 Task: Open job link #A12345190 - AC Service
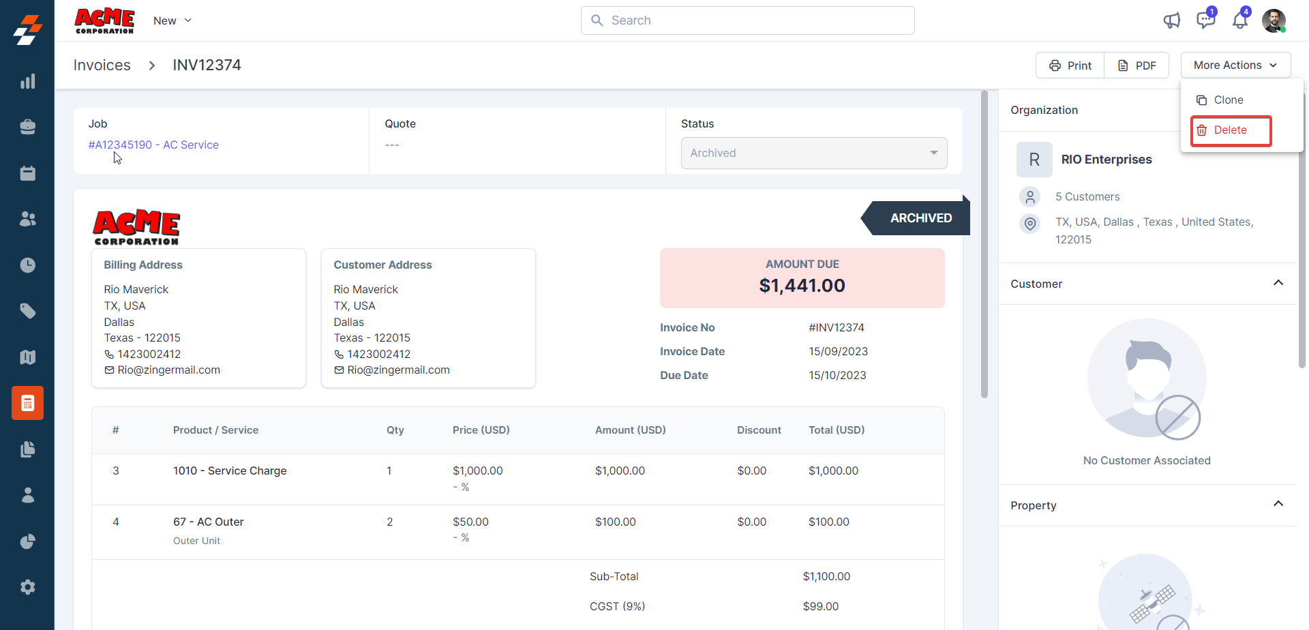153,145
